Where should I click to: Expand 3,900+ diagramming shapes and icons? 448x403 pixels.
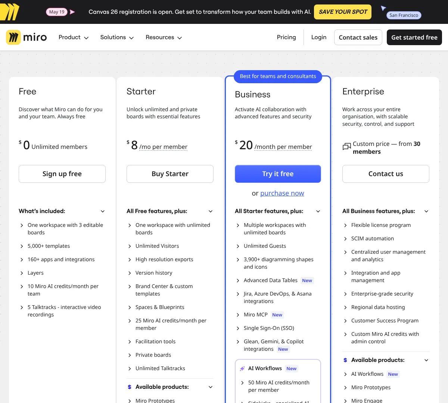(278, 263)
